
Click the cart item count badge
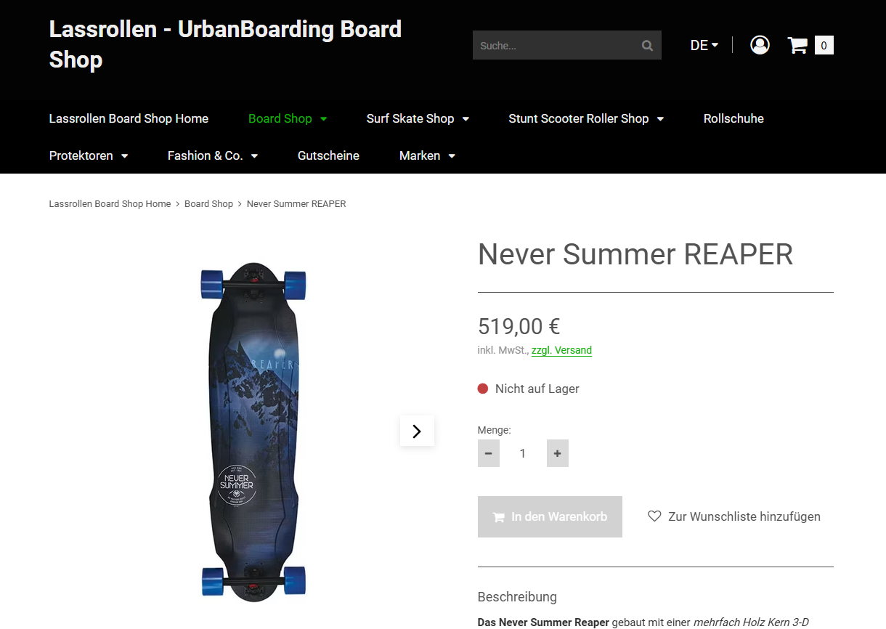[824, 46]
